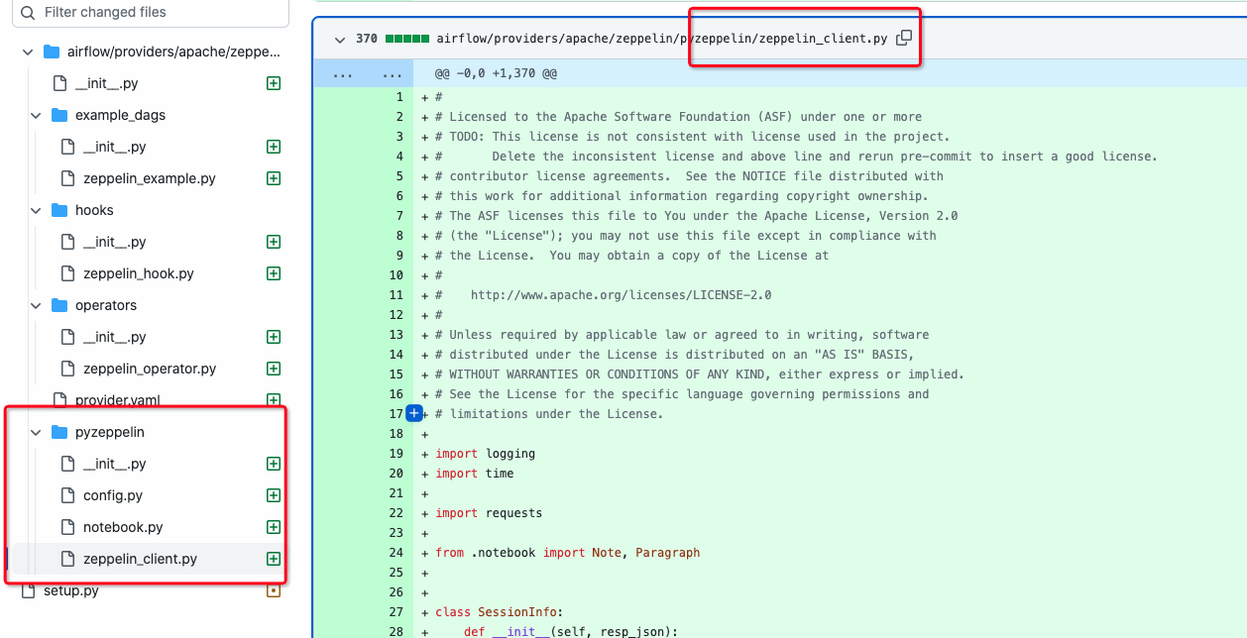The image size is (1247, 638).
Task: Select the airflow/providers/apache/zeppe... folder name
Action: 174,52
